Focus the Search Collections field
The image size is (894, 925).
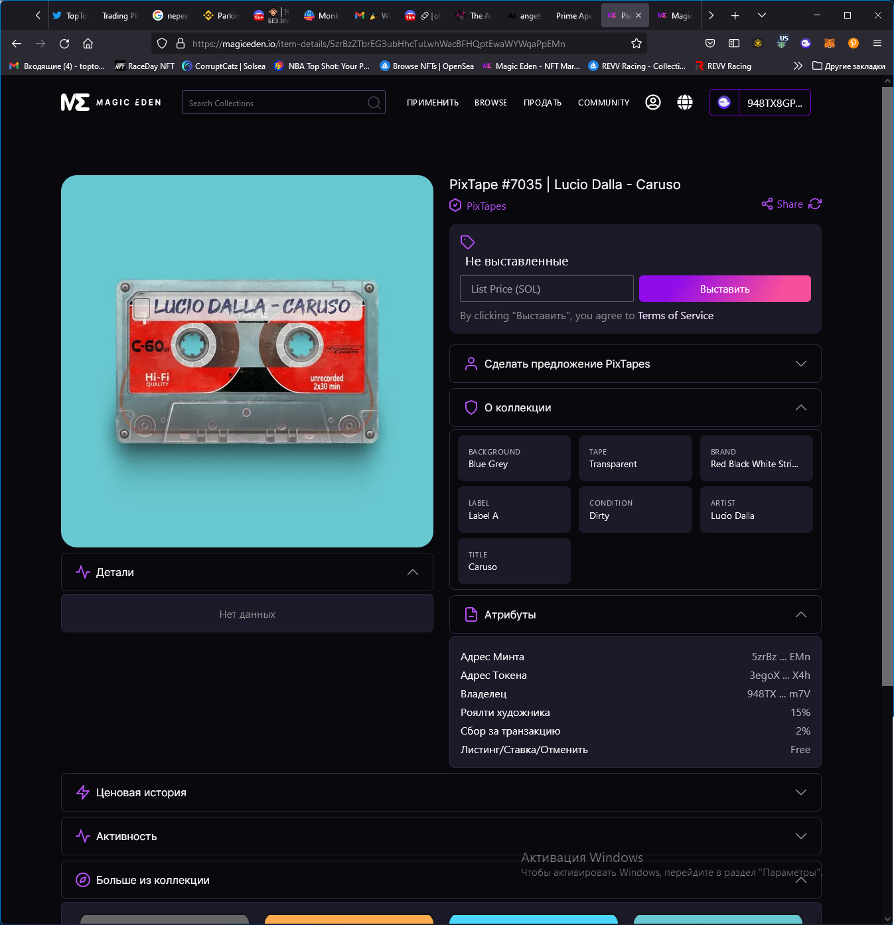point(283,102)
